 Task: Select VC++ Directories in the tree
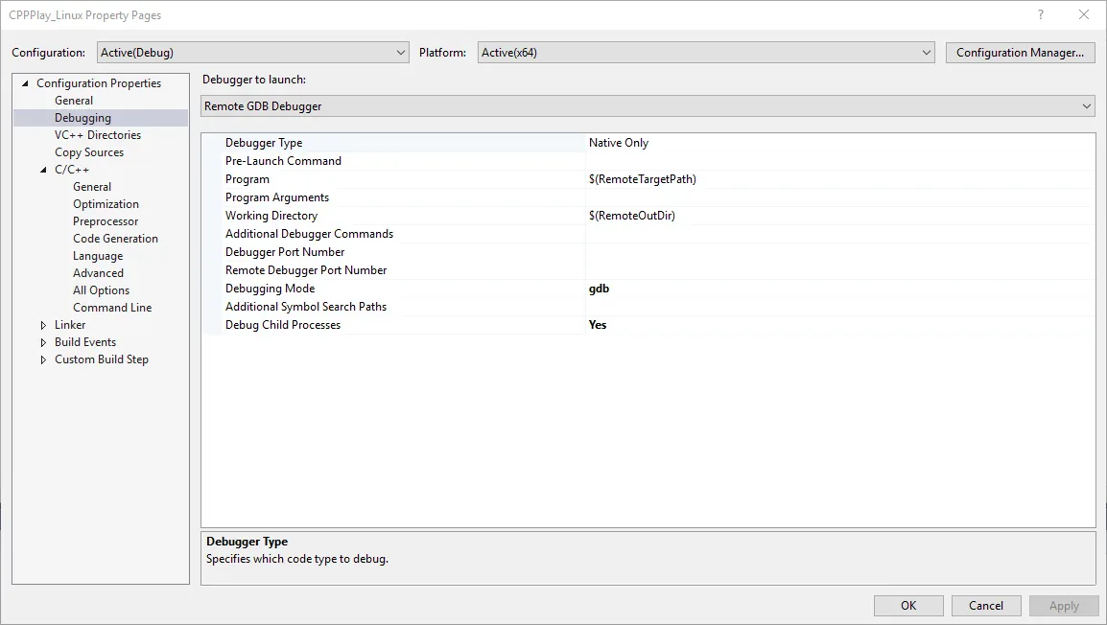(98, 135)
